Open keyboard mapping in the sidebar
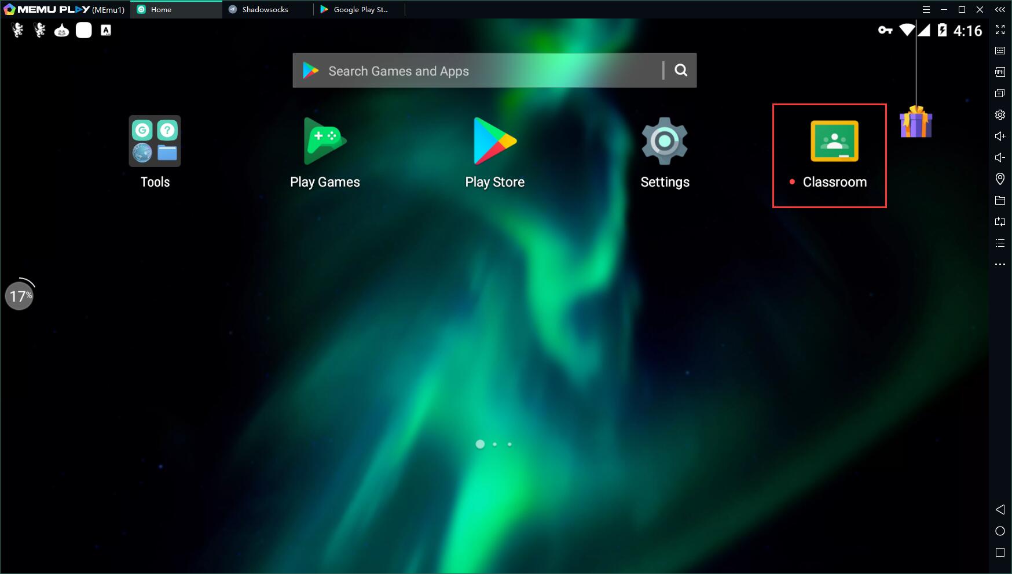This screenshot has width=1012, height=574. [1000, 51]
